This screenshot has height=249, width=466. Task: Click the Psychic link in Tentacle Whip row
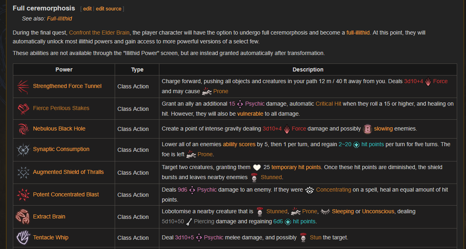(214, 238)
